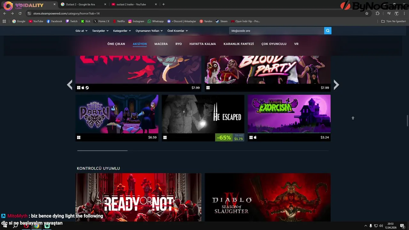Select the KARANLIK FANTEZİ tab
Screen dimensions: 409x230
(x=239, y=44)
